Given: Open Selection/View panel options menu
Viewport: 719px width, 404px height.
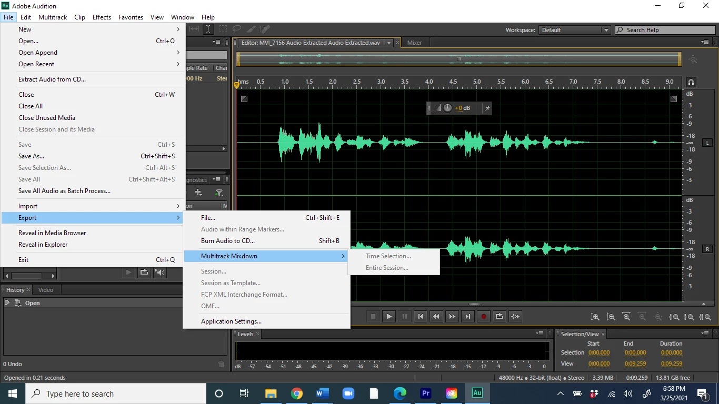Looking at the screenshot, I should (705, 334).
